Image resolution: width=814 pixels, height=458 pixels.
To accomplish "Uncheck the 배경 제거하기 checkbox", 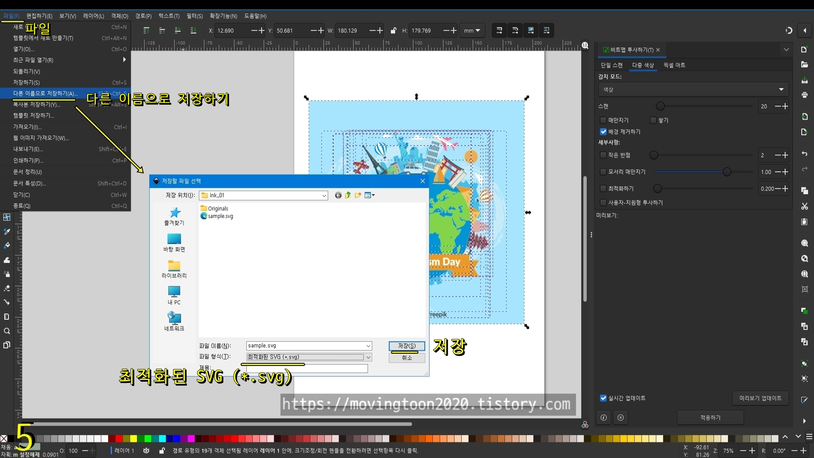I will coord(603,131).
